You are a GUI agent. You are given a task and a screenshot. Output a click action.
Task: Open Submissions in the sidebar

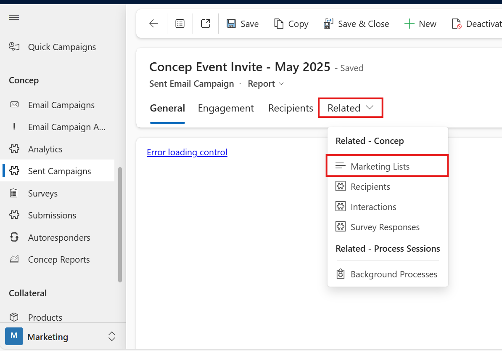(x=52, y=215)
